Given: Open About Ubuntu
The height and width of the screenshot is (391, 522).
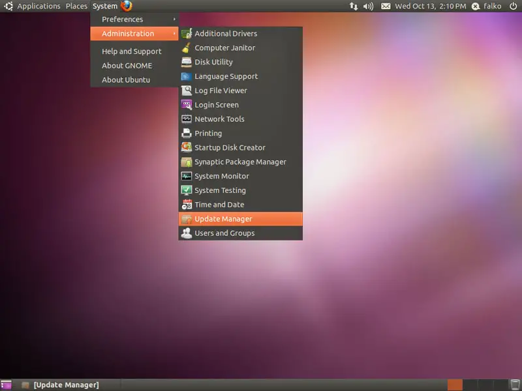Looking at the screenshot, I should pyautogui.click(x=126, y=80).
